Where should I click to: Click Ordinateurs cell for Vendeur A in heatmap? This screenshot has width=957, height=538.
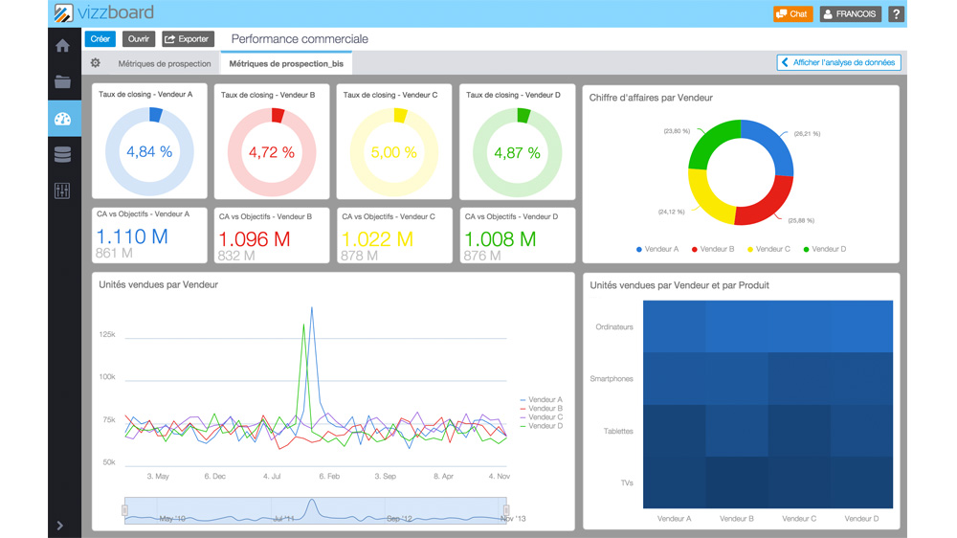tap(674, 327)
